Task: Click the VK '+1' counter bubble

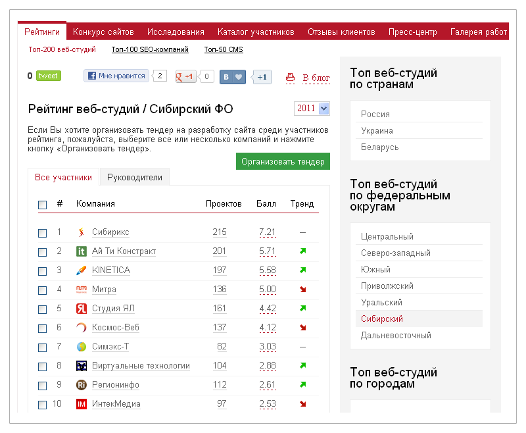Action: [262, 77]
